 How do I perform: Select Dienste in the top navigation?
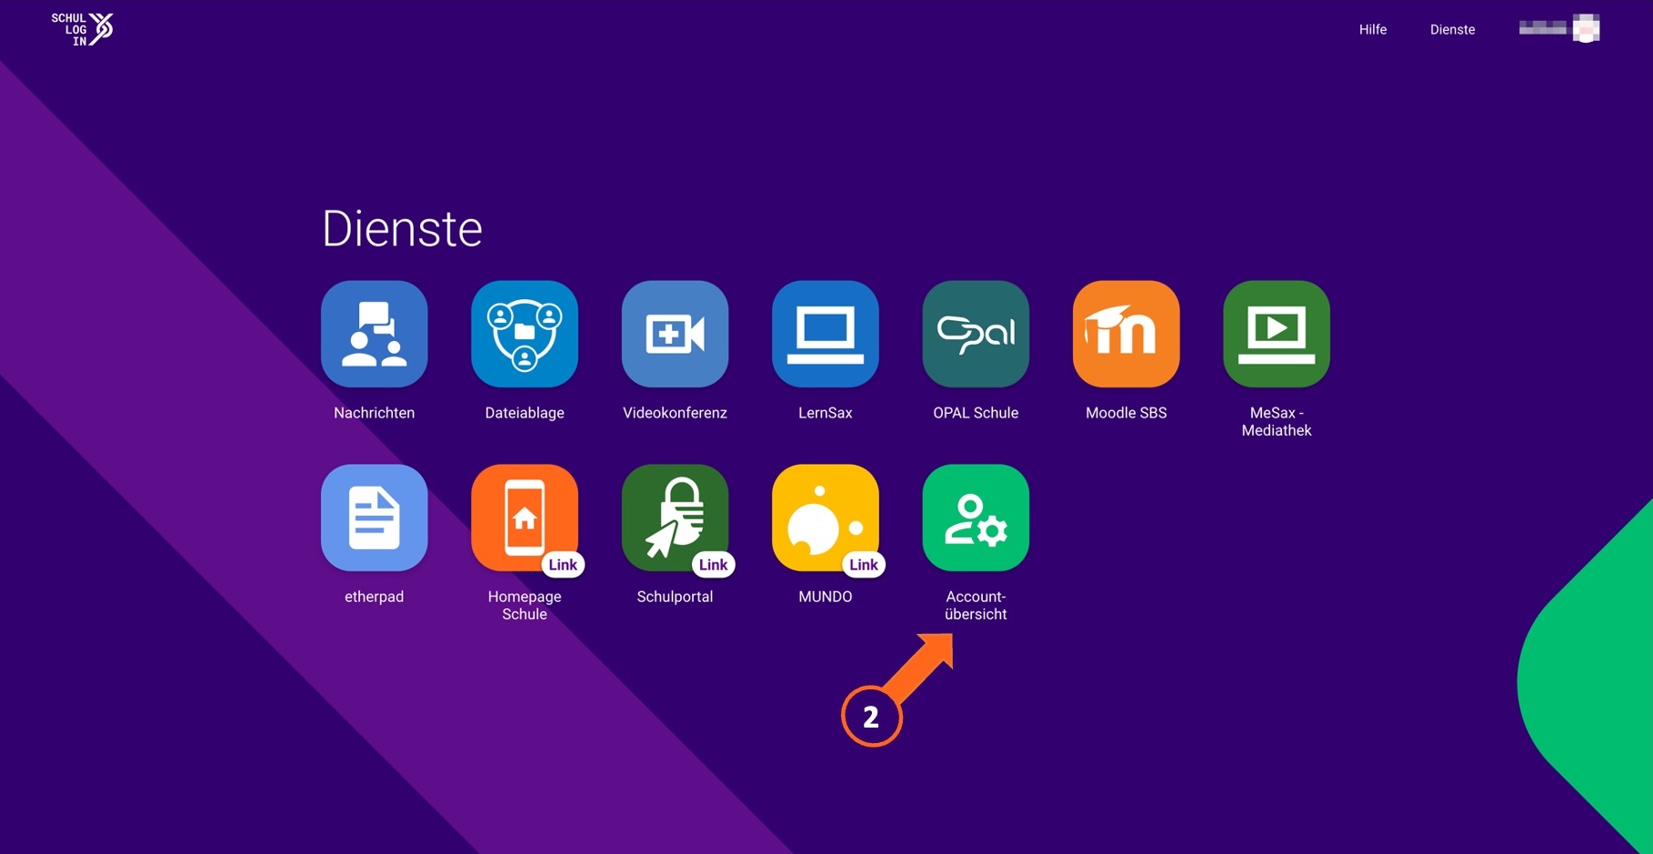click(x=1452, y=29)
